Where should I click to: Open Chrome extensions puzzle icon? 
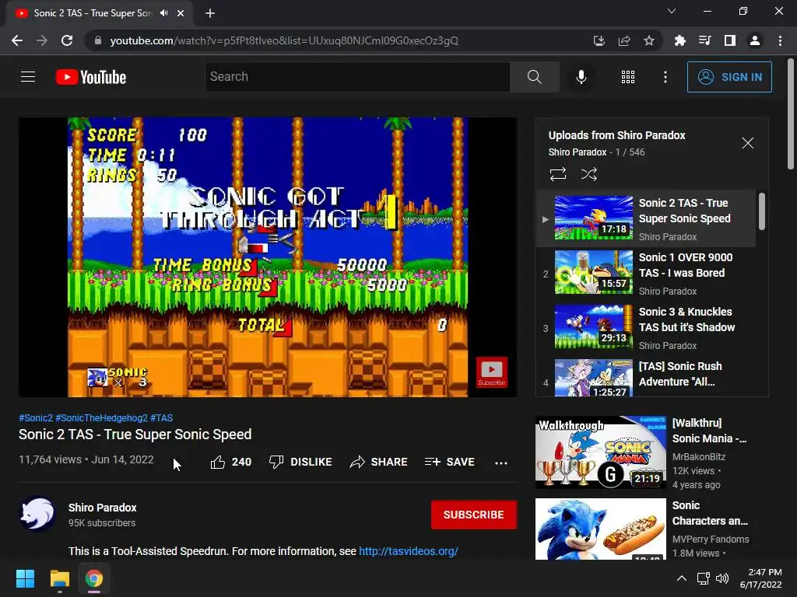click(679, 40)
